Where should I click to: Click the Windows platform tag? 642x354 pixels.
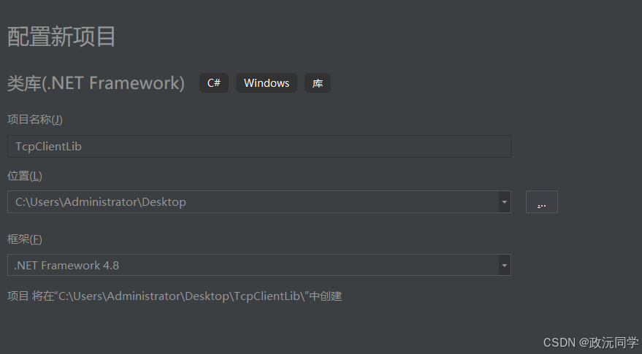(x=267, y=83)
